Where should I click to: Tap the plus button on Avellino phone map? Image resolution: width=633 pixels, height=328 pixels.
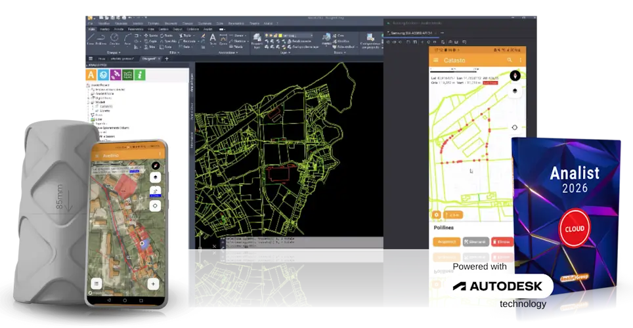pos(153,284)
